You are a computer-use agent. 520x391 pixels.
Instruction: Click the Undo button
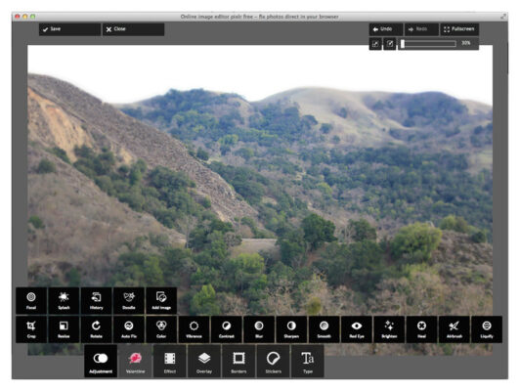386,29
